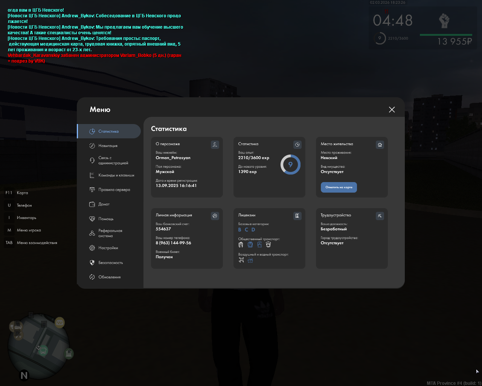Go to Команды и клавиши section
482x386 pixels.
pyautogui.click(x=116, y=175)
